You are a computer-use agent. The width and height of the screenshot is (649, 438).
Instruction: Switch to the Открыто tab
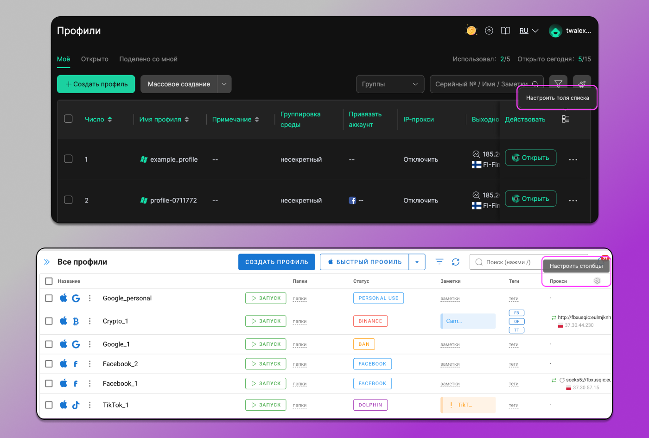tap(95, 59)
